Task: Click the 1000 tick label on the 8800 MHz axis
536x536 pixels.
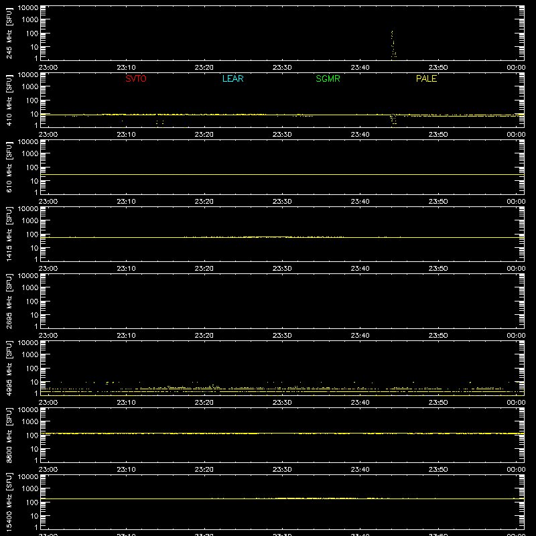Action: (x=30, y=422)
